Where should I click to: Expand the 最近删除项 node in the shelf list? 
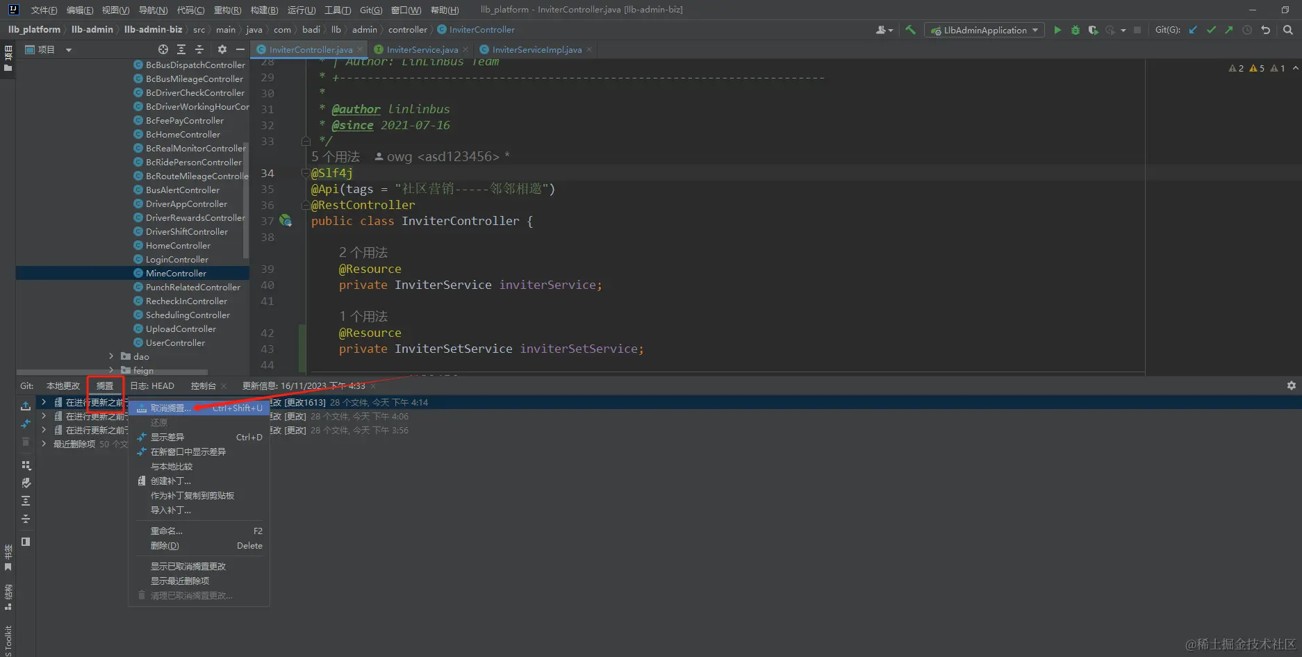click(x=44, y=444)
